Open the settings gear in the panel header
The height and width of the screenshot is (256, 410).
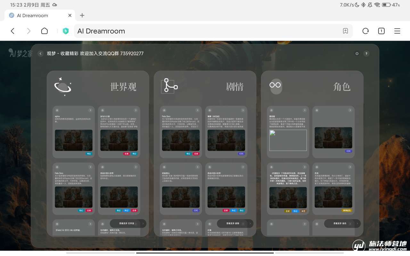(x=357, y=54)
